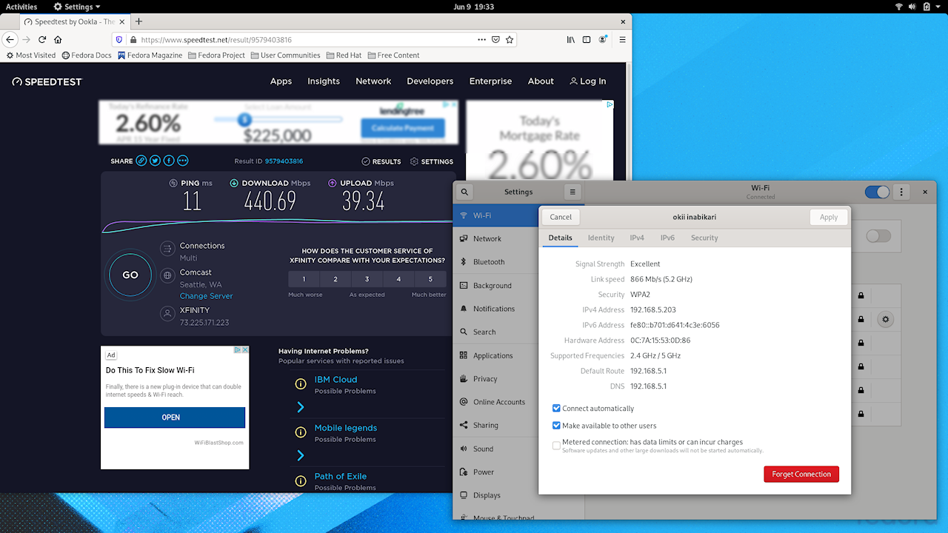
Task: Open the Settings hamburger menu button
Action: point(573,192)
